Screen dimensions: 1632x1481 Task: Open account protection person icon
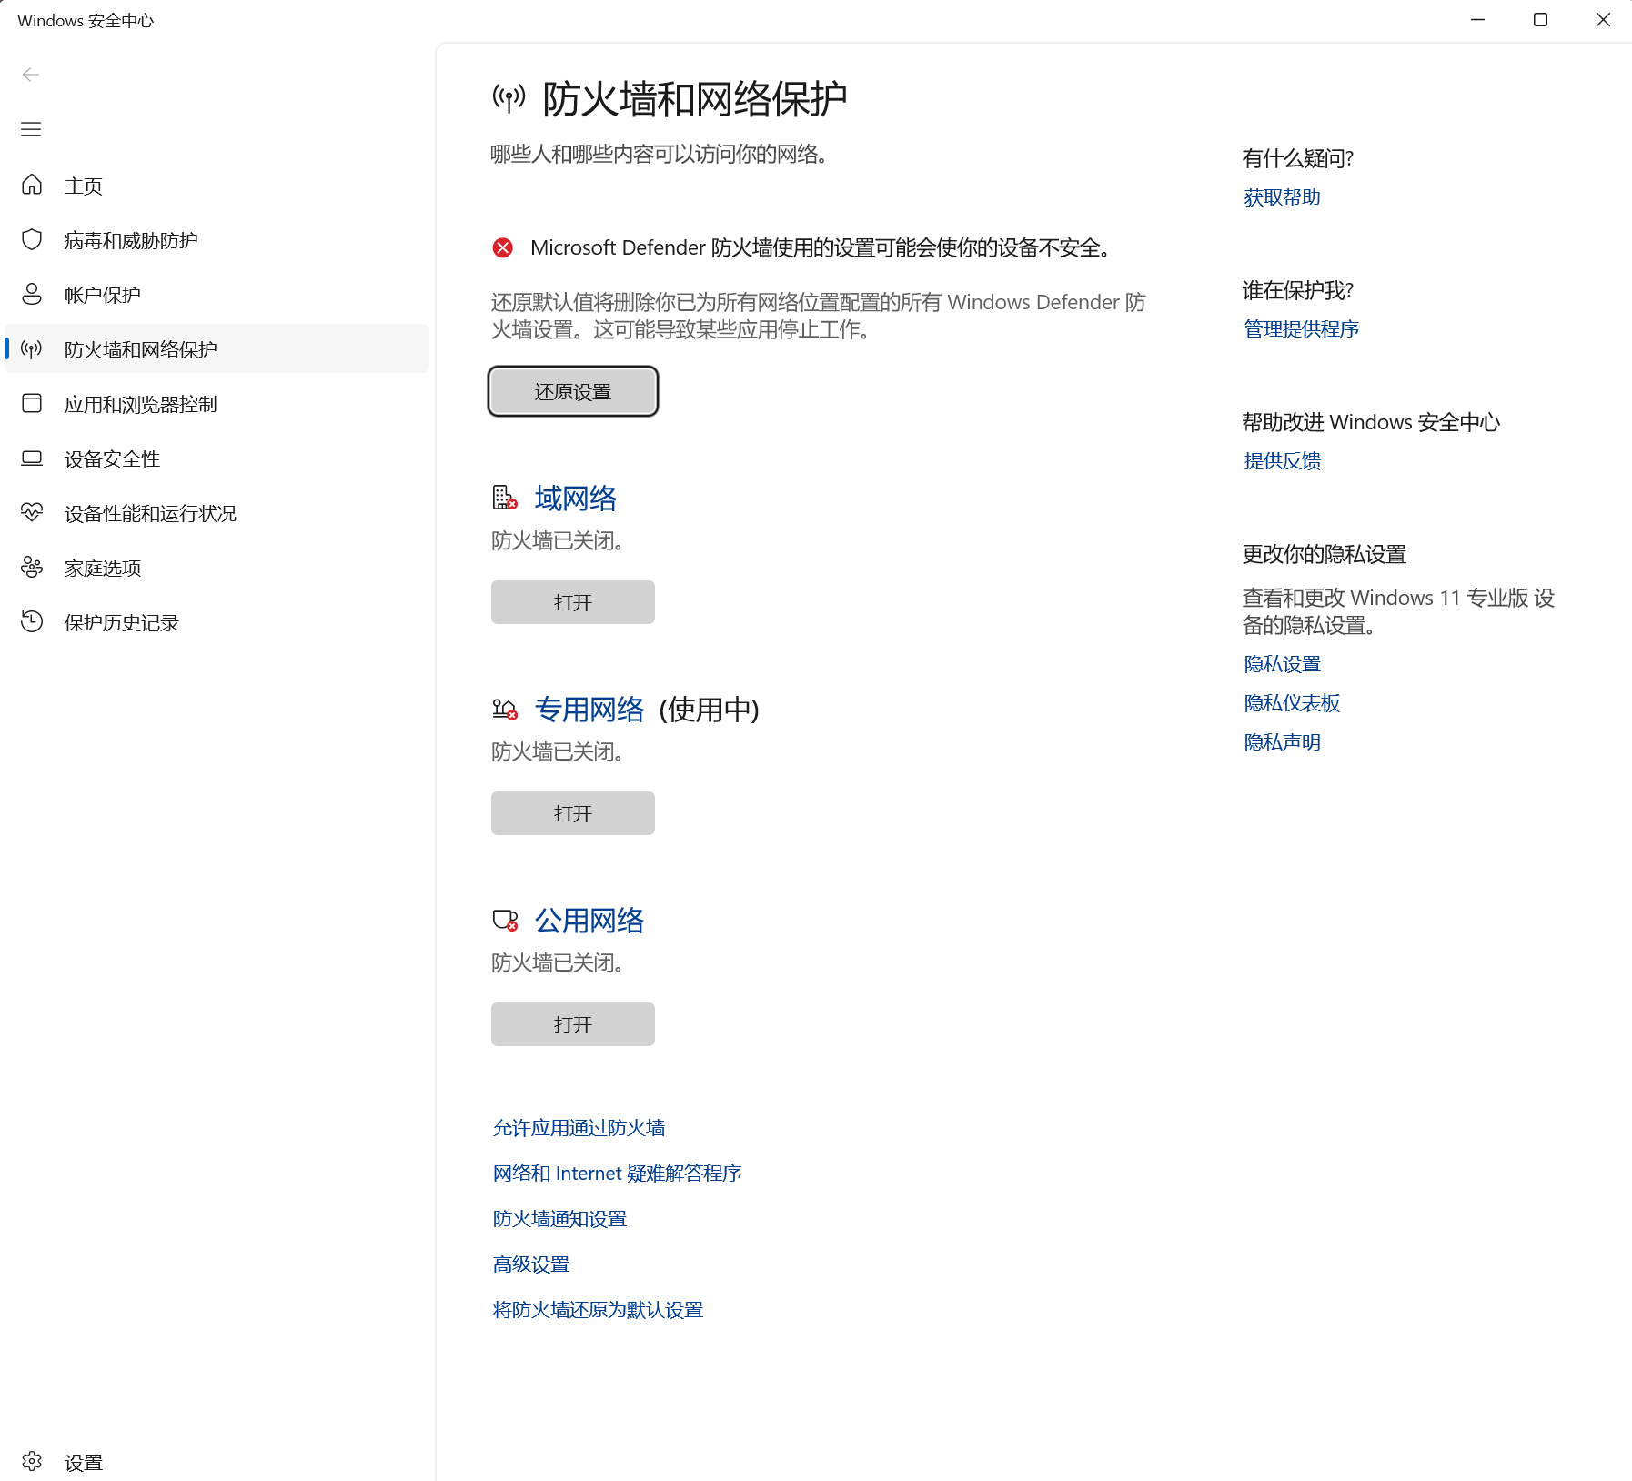[x=32, y=295]
